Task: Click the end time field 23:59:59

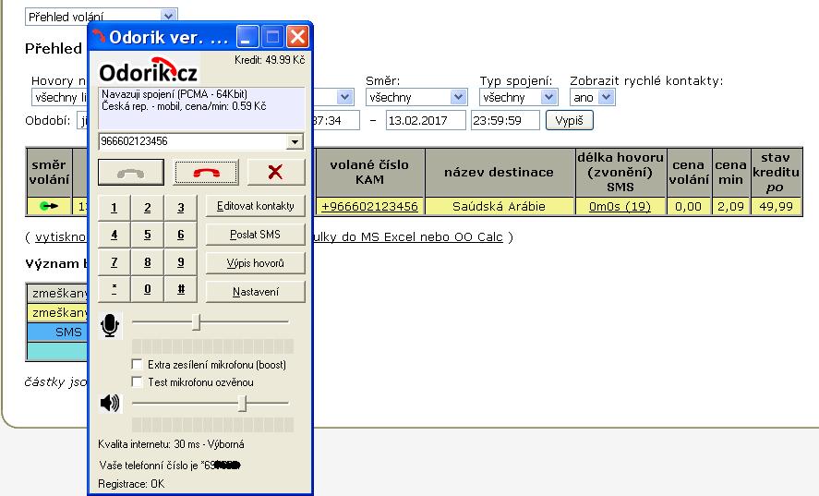Action: (x=505, y=120)
